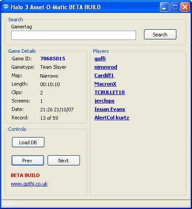Click the Search button

coord(160,35)
